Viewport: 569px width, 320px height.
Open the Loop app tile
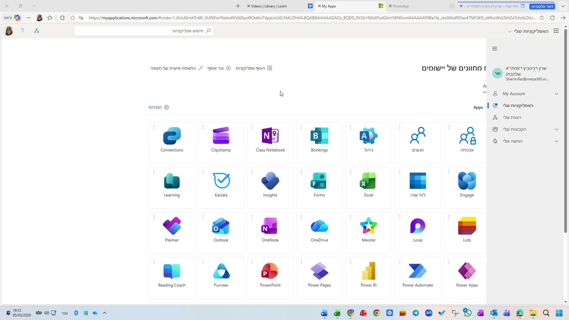pyautogui.click(x=418, y=233)
